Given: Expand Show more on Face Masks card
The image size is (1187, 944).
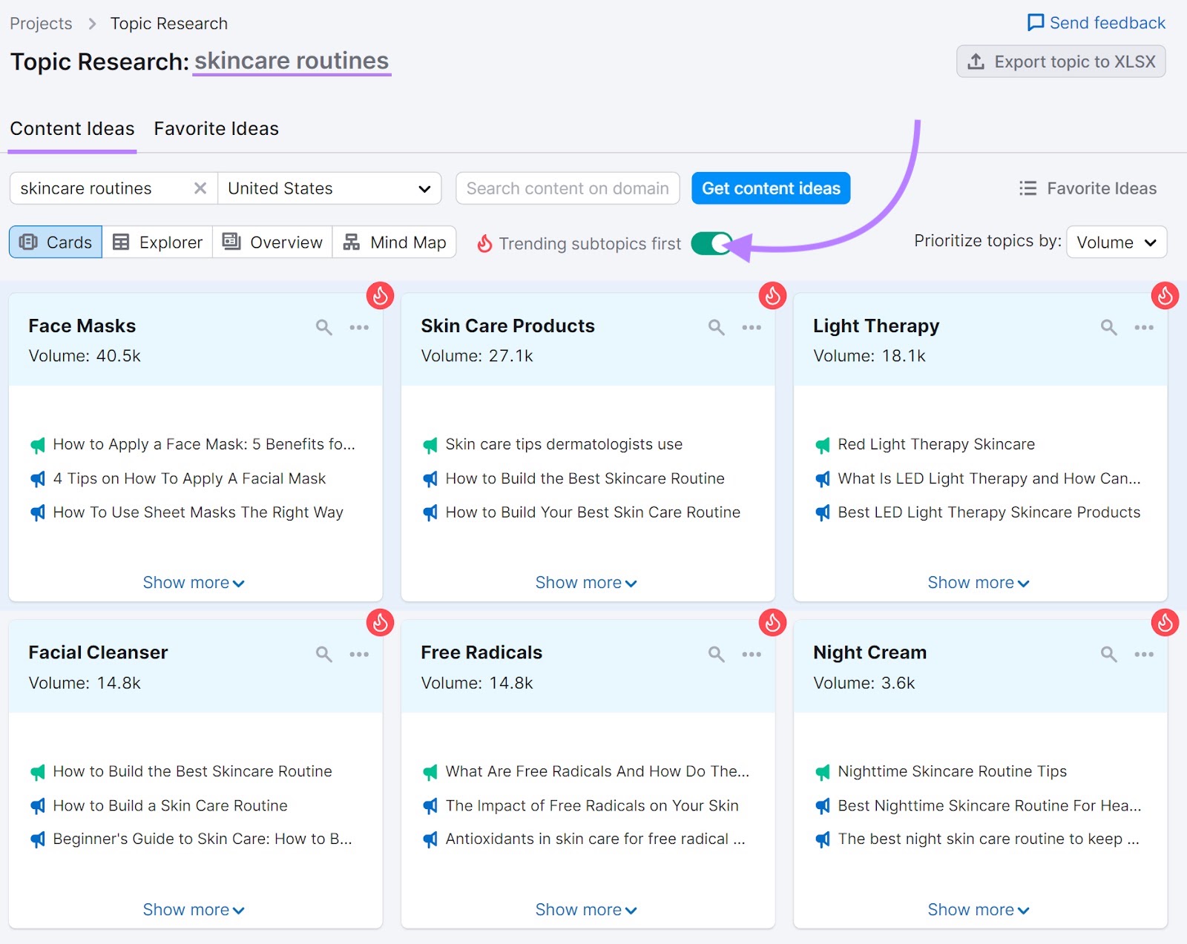Looking at the screenshot, I should pyautogui.click(x=194, y=582).
